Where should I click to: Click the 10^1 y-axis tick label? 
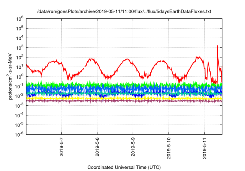pyautogui.click(x=20, y=67)
